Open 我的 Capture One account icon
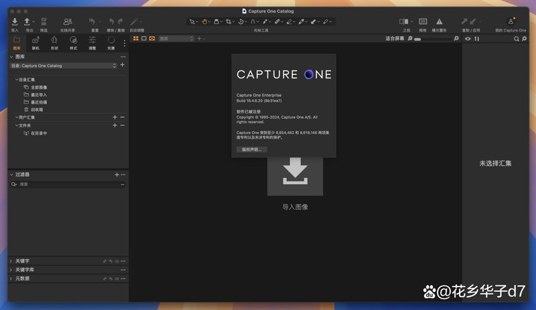This screenshot has height=310, width=536. (511, 21)
